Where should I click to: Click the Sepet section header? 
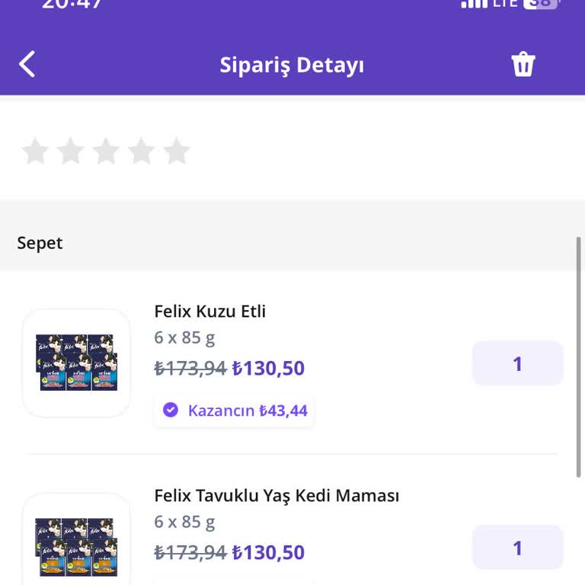coord(40,243)
